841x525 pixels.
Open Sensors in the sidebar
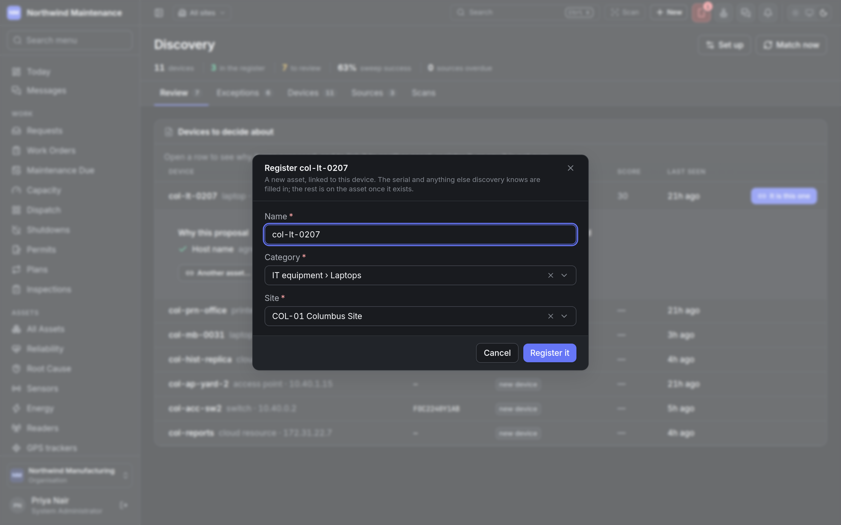coord(69,388)
